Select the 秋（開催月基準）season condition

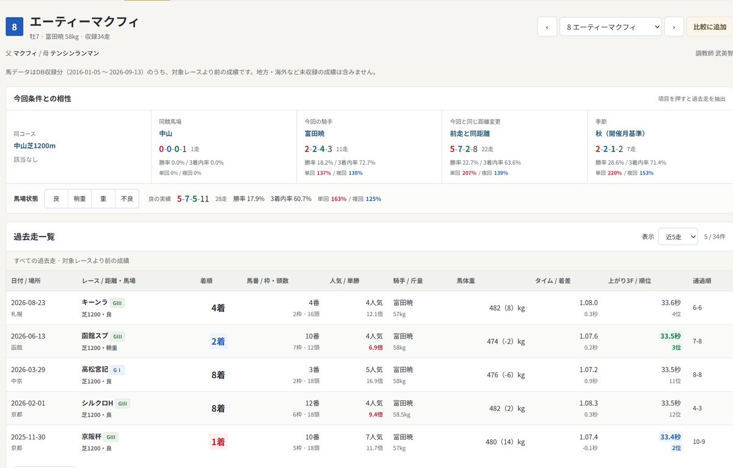click(621, 133)
